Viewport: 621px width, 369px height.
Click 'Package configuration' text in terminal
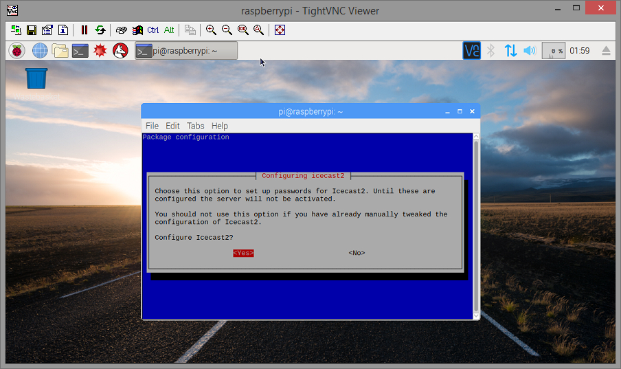pos(185,137)
